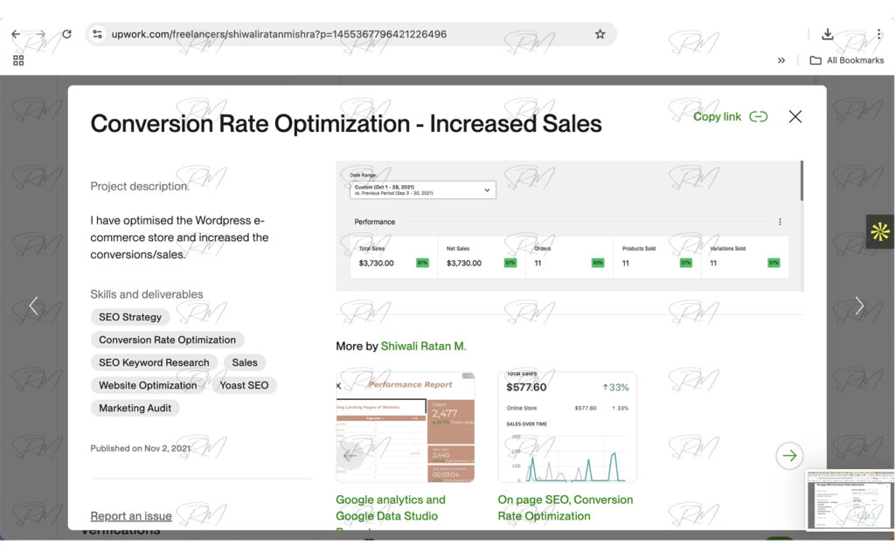Go to the previous portfolio project
This screenshot has width=895, height=558.
tap(34, 306)
